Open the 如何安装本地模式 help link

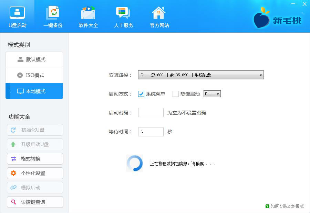pos(287,206)
